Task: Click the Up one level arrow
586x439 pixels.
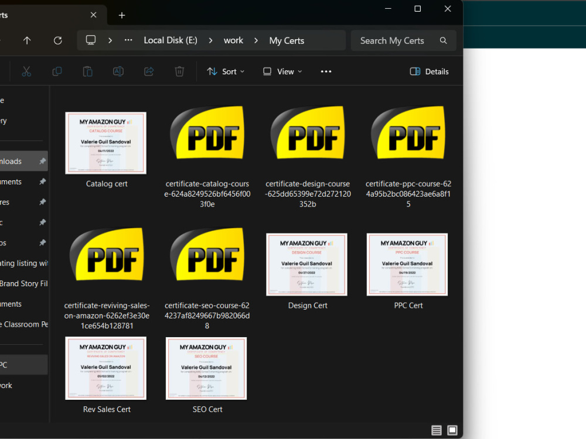Action: pyautogui.click(x=27, y=40)
